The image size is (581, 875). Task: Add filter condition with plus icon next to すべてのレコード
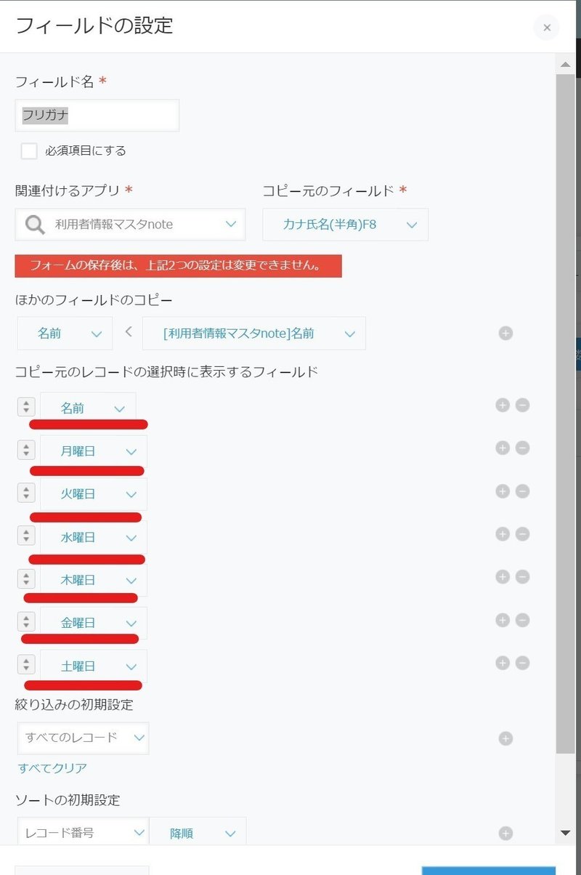[x=506, y=738]
